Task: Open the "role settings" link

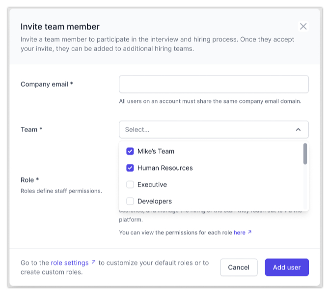Action: pos(69,263)
